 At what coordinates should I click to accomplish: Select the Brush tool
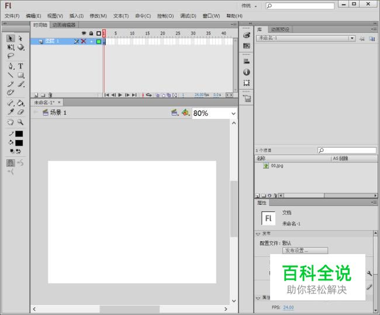(21, 84)
